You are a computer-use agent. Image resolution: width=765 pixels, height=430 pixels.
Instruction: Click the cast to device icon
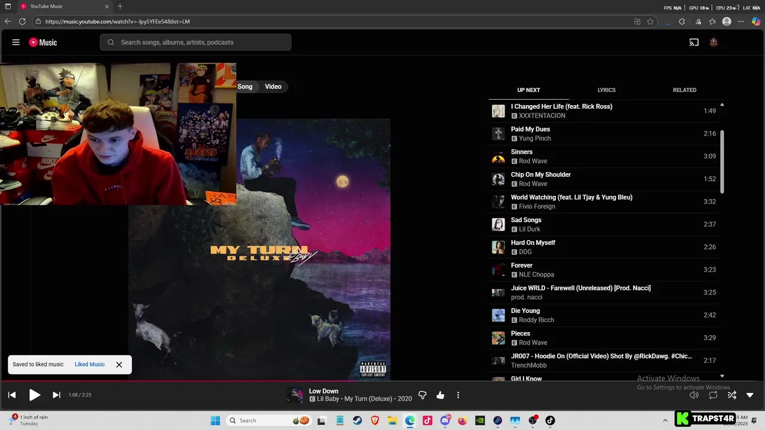click(694, 42)
